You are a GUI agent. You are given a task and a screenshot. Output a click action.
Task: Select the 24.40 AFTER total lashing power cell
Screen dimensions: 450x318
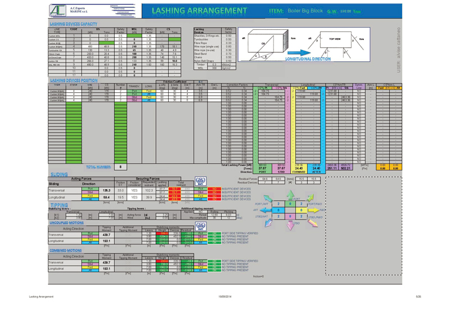(x=316, y=168)
